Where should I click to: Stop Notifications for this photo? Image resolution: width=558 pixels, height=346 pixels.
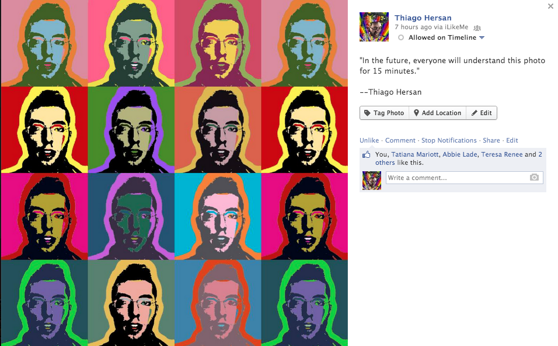[449, 140]
